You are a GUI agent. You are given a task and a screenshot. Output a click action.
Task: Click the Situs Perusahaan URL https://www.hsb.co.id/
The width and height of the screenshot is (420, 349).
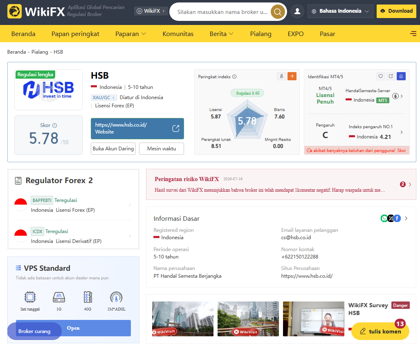[x=307, y=276]
